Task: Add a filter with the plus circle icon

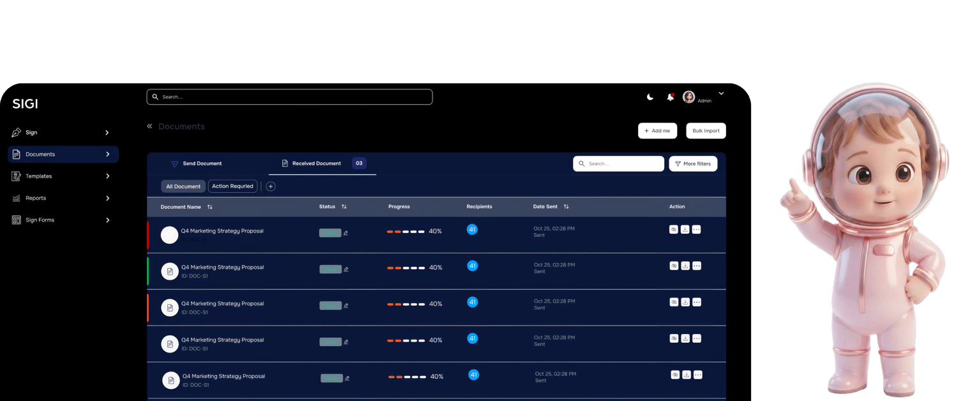Action: pos(271,186)
